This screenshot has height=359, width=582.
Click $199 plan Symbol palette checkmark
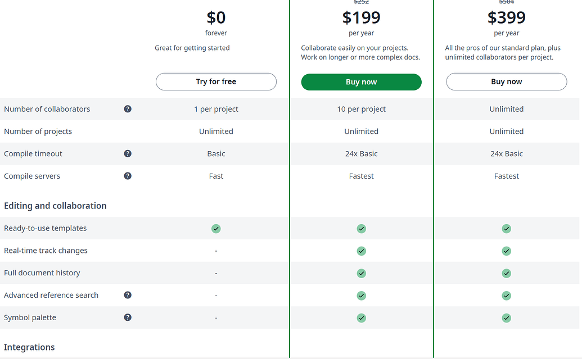pyautogui.click(x=361, y=318)
